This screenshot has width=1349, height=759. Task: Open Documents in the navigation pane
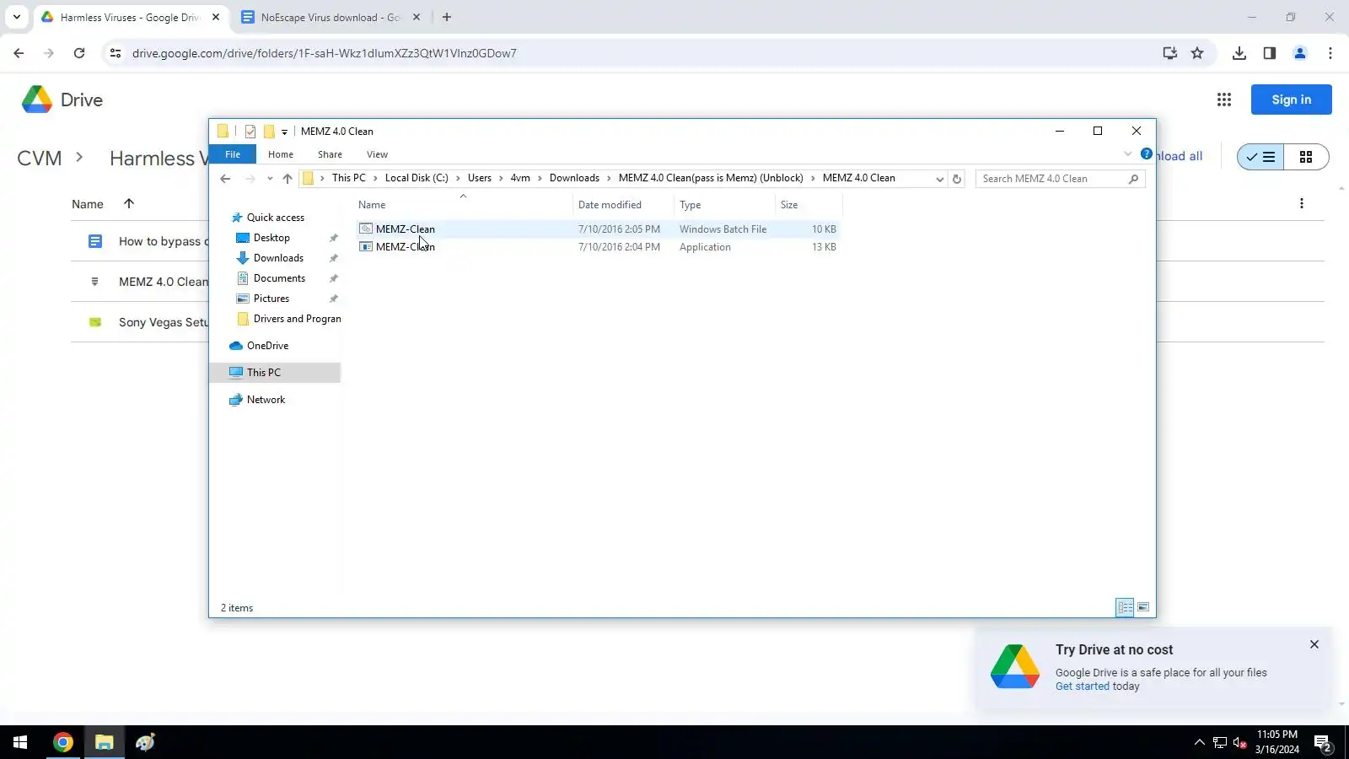[279, 278]
